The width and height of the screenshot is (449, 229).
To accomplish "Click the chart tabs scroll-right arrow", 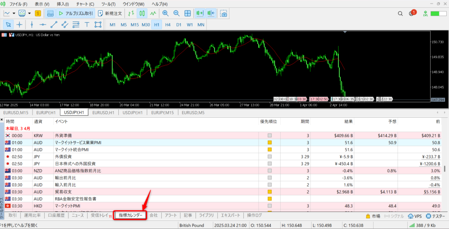I will coord(445,113).
